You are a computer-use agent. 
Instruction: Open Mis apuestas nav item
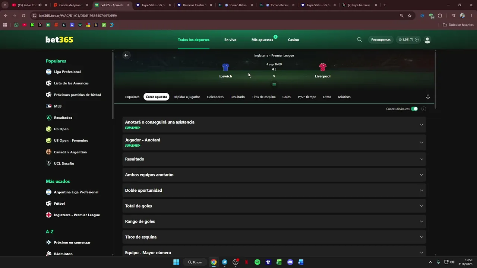(262, 40)
